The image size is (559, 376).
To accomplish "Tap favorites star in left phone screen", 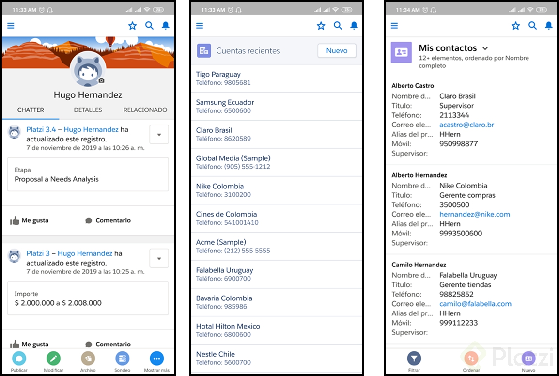I will click(132, 26).
